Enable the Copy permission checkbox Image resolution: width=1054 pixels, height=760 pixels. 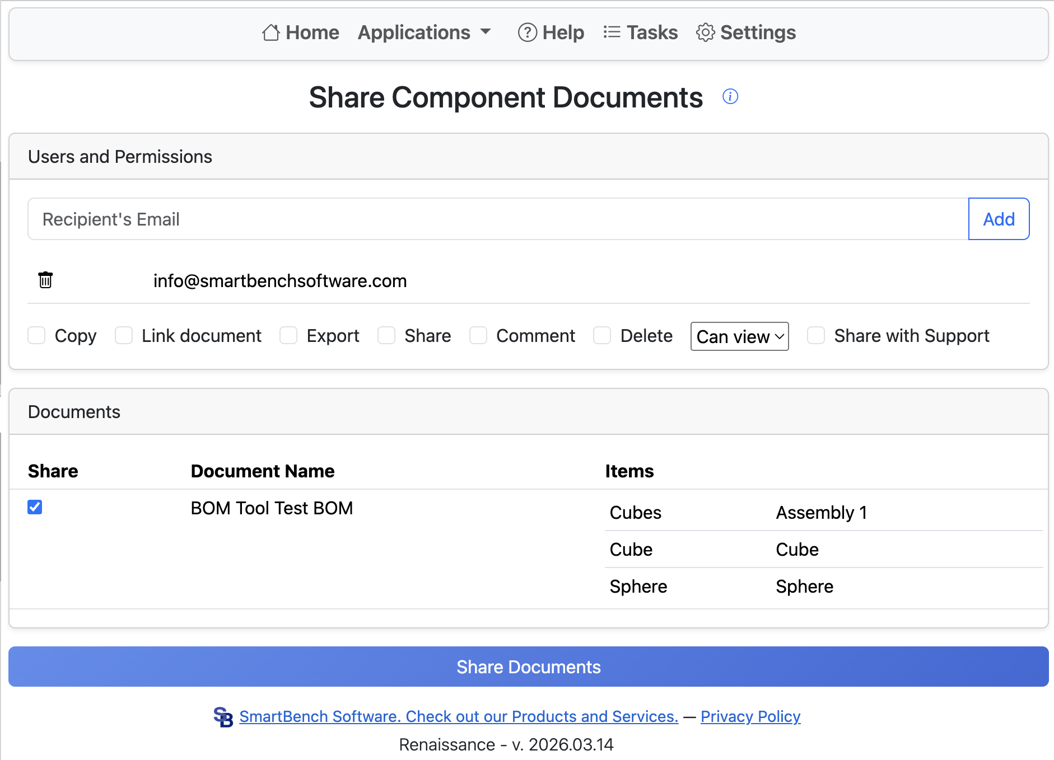(x=36, y=335)
